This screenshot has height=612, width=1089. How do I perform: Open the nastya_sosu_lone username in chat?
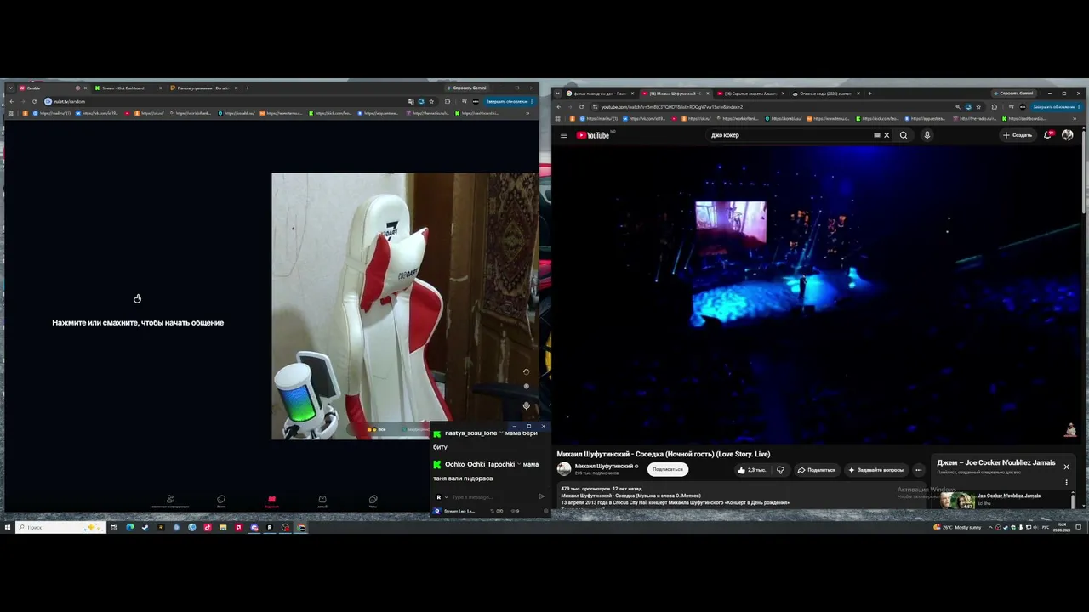point(470,433)
